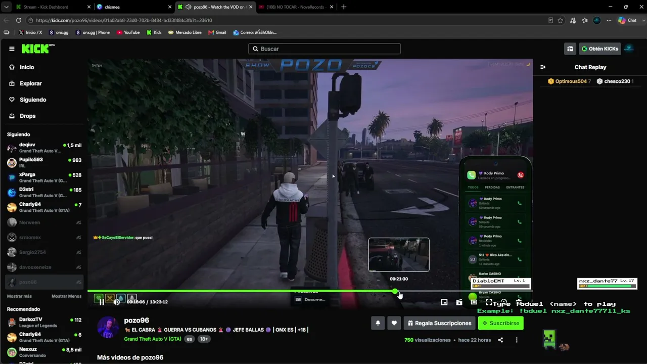Open the Kick bookmark
This screenshot has height=364, width=647.
(154, 32)
